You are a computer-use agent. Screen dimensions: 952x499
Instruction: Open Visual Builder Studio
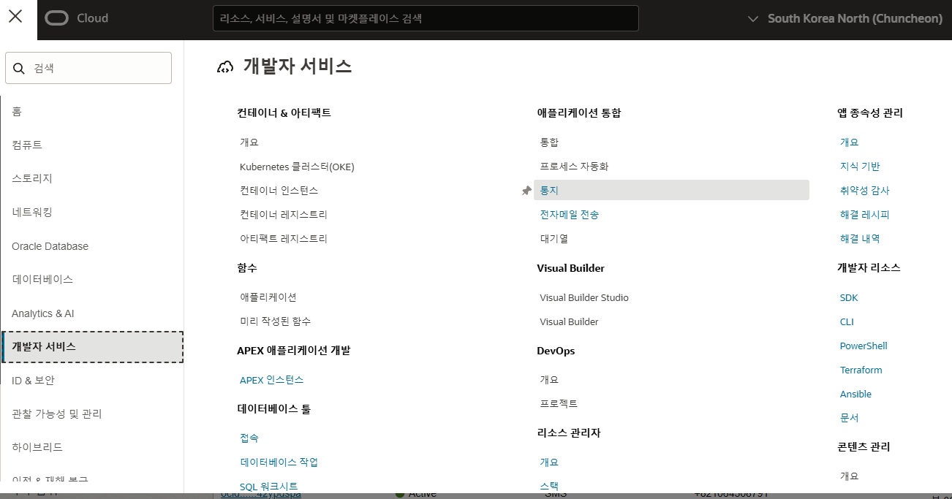(x=584, y=298)
